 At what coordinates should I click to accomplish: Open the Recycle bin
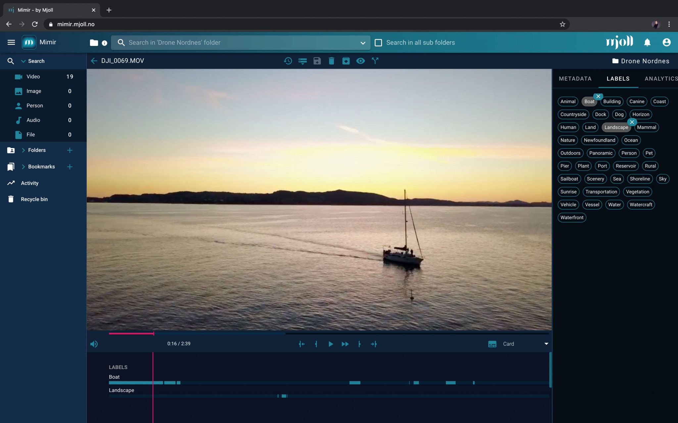pos(34,199)
